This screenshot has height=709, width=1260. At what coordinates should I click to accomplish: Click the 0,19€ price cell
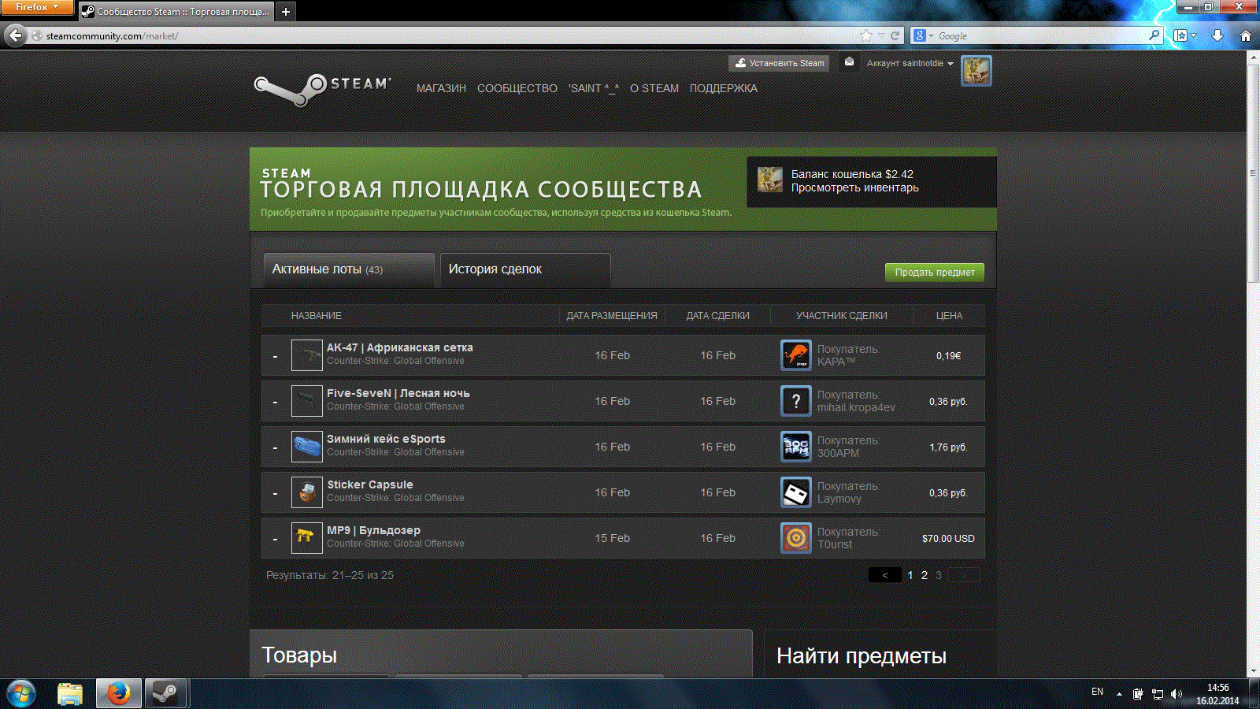(x=948, y=356)
